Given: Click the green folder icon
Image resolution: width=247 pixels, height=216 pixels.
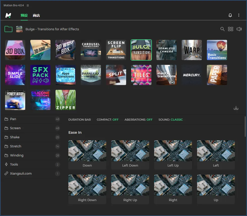Looking at the screenshot, I should coord(8,29).
